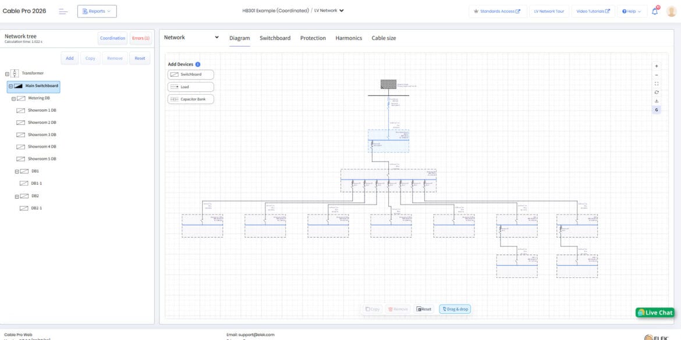The width and height of the screenshot is (681, 340).
Task: Switch to the Harmonics tab
Action: [348, 38]
